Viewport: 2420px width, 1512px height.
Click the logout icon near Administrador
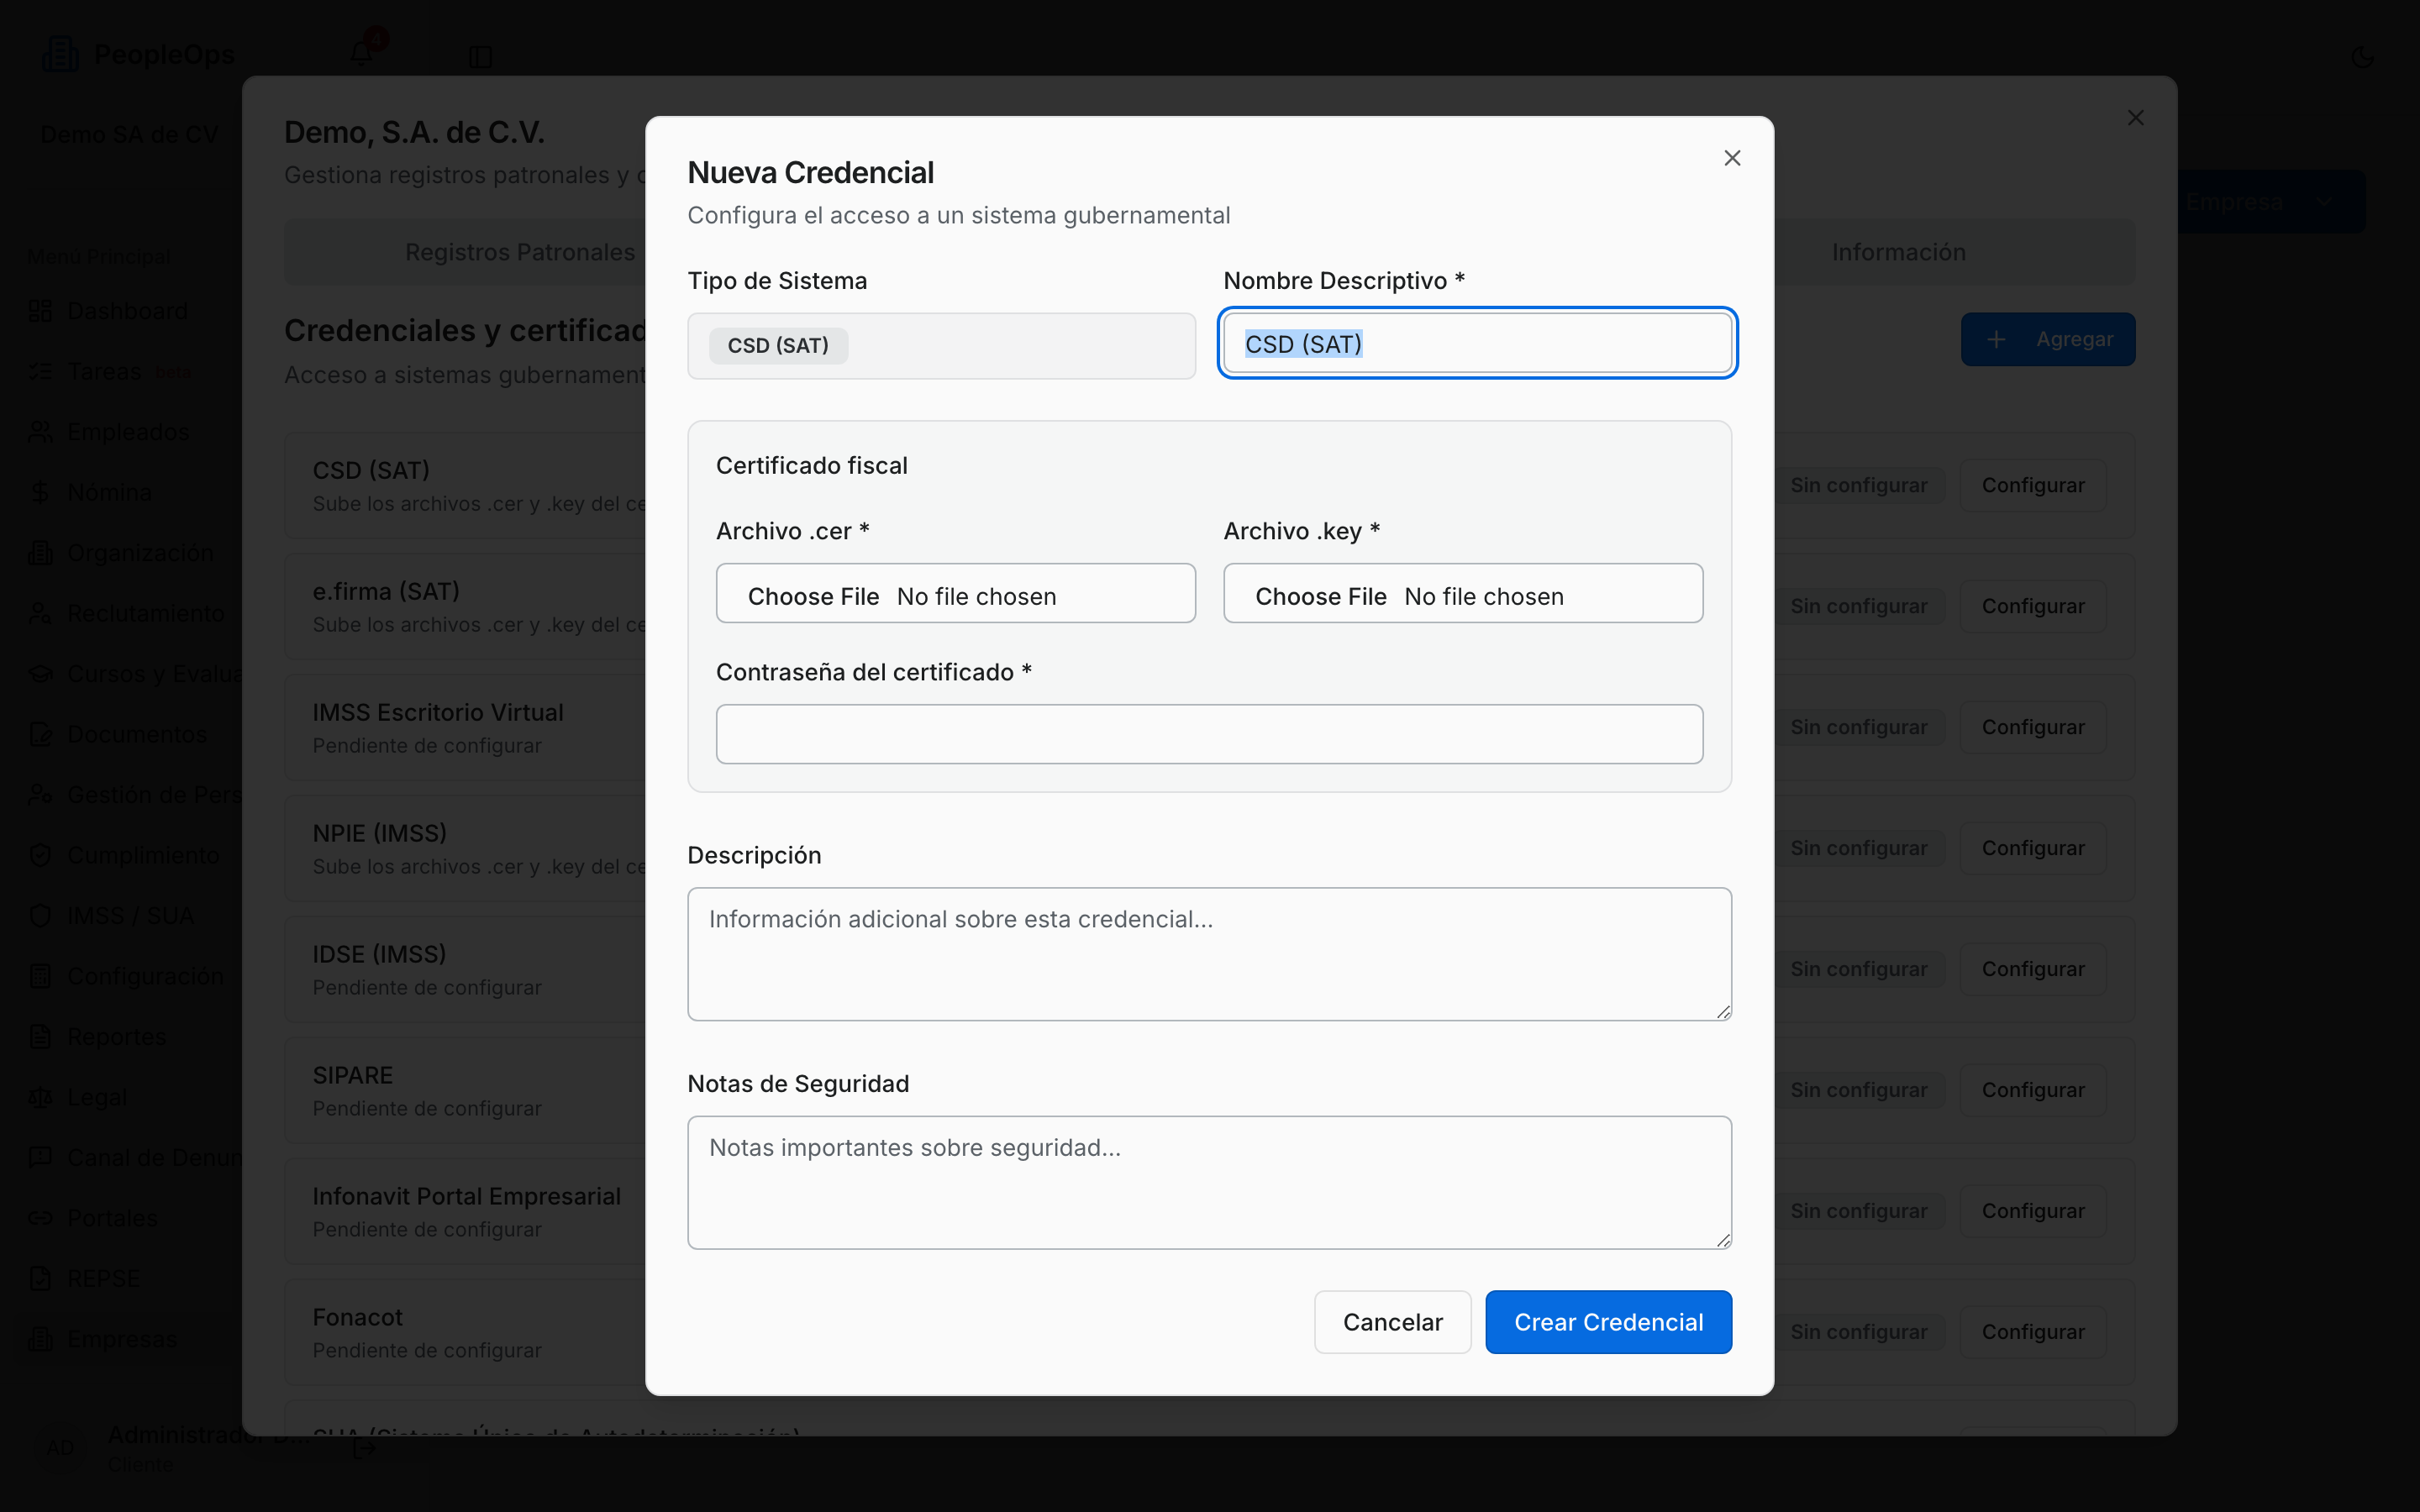coord(364,1448)
